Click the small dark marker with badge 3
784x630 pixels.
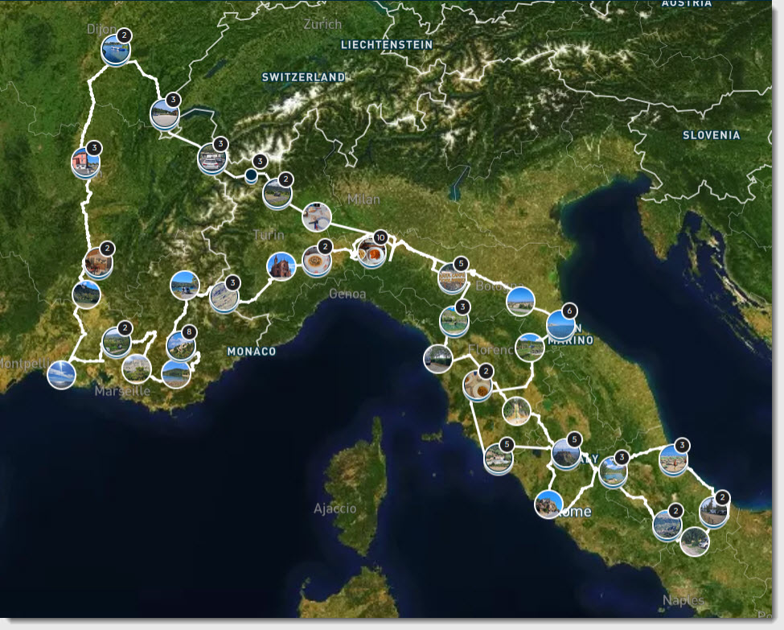click(x=251, y=175)
